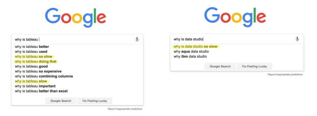Click Google Search button under data studio suggestions
Image resolution: width=317 pixels, height=116 pixels.
pos(220,66)
